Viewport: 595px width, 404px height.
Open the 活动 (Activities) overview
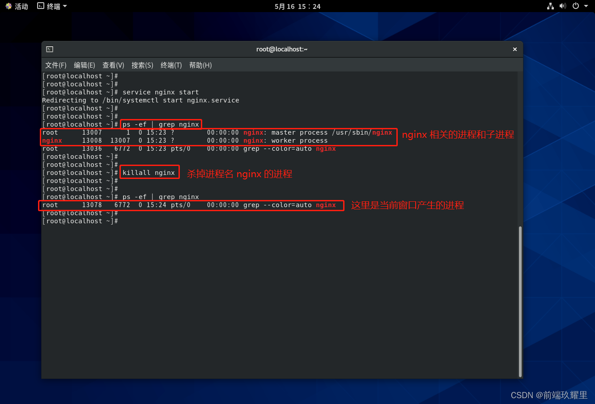point(17,6)
